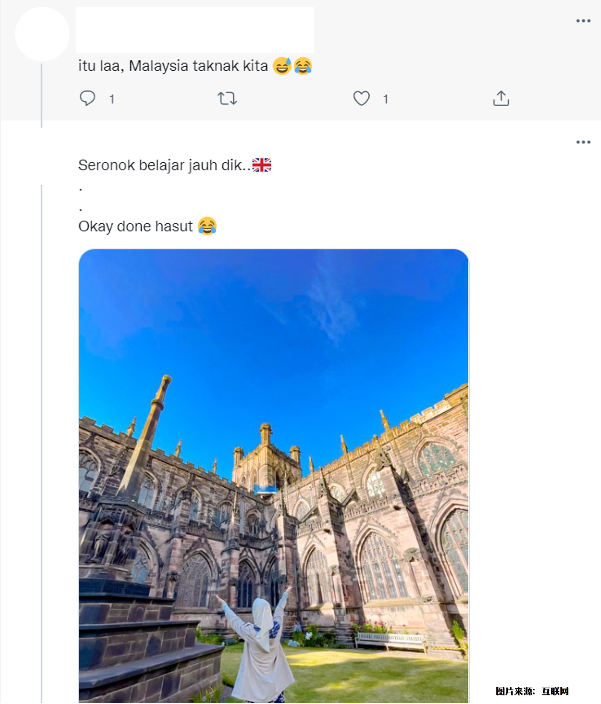Screen dimensions: 601x704
Task: Click the like count beside the heart
Action: (x=386, y=99)
